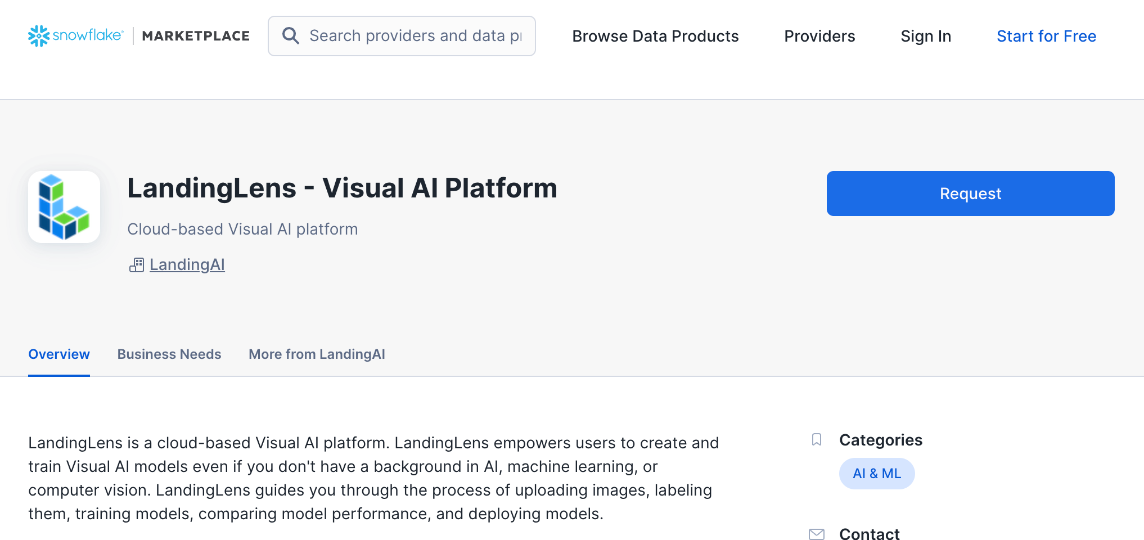Open the MARKETPLACE home via its wordmark

pyautogui.click(x=196, y=35)
